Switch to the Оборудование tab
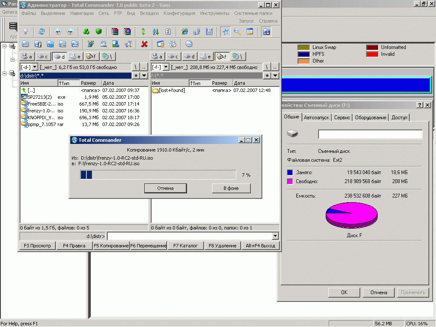The height and width of the screenshot is (327, 436). click(371, 118)
